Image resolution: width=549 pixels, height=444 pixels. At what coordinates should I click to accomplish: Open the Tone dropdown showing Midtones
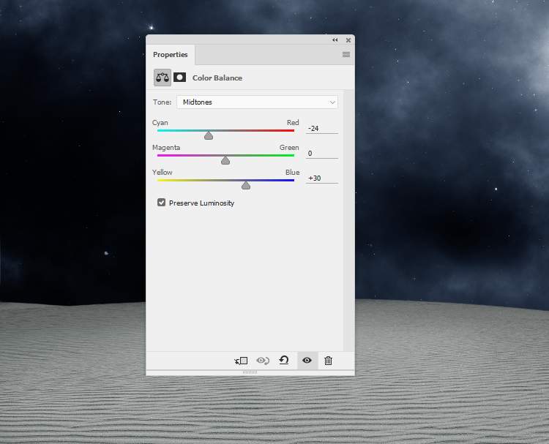click(x=257, y=102)
